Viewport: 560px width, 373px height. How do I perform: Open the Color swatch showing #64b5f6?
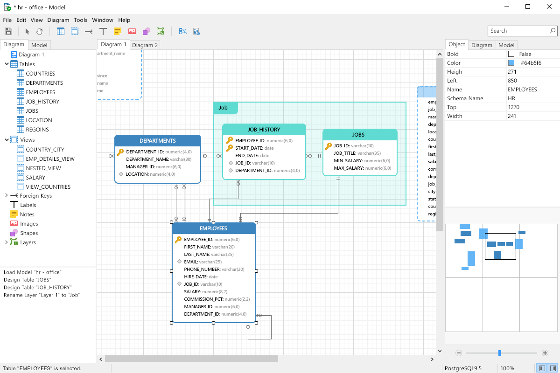click(x=512, y=62)
